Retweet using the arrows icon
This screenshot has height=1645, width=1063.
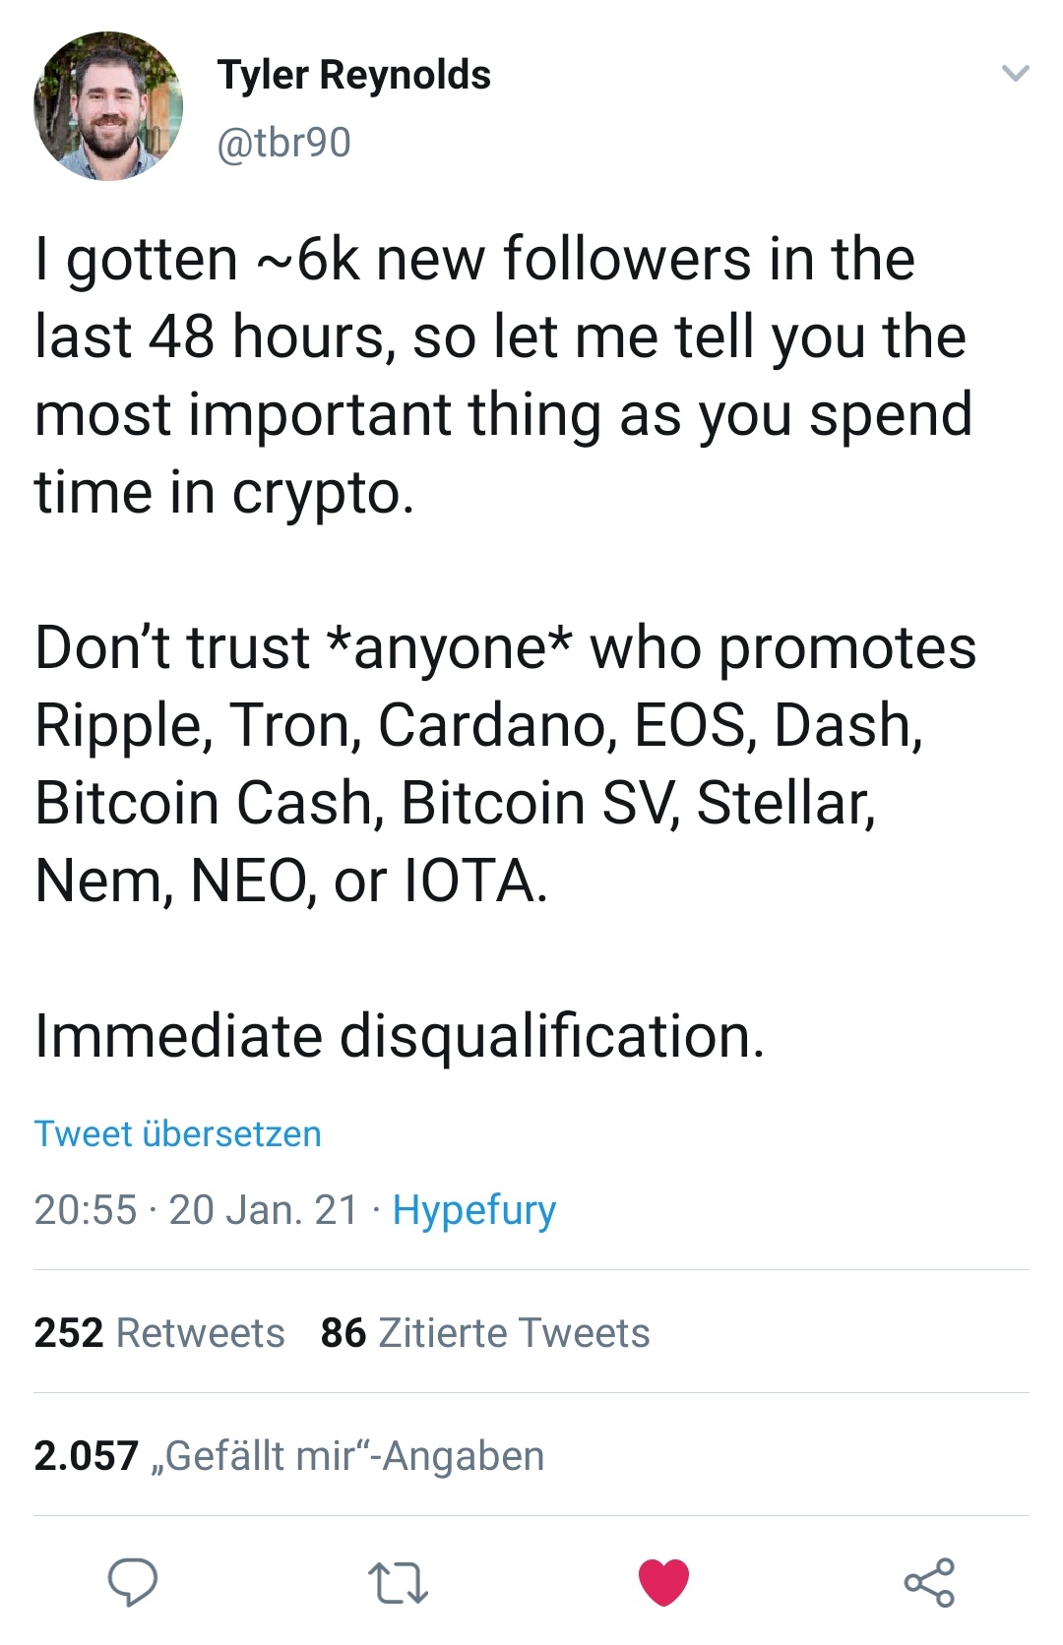click(x=398, y=1583)
